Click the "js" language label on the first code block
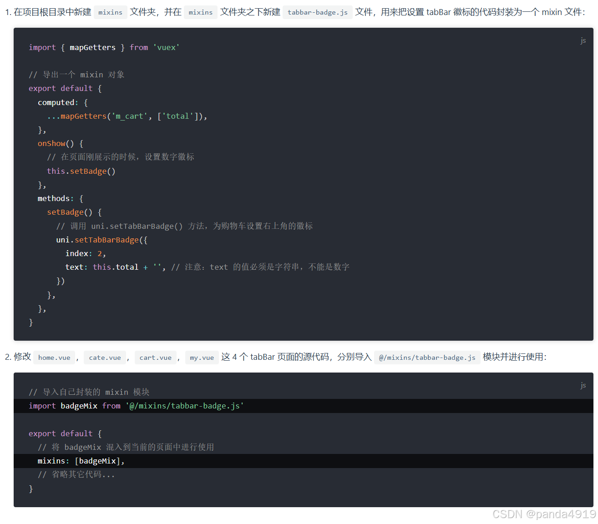This screenshot has width=598, height=524. point(583,40)
